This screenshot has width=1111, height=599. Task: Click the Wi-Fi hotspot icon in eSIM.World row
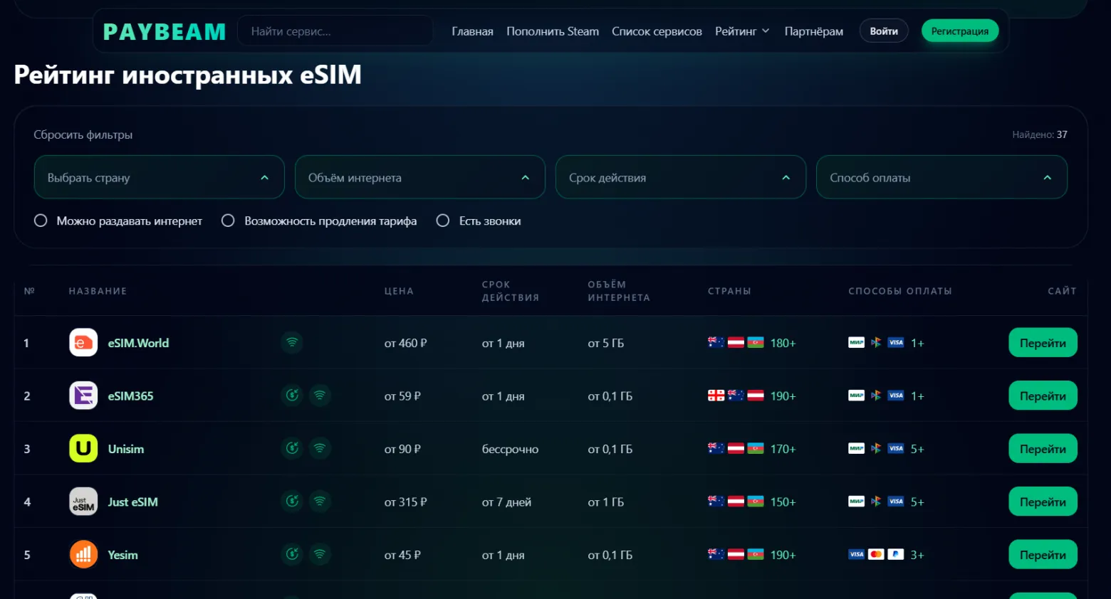tap(292, 342)
